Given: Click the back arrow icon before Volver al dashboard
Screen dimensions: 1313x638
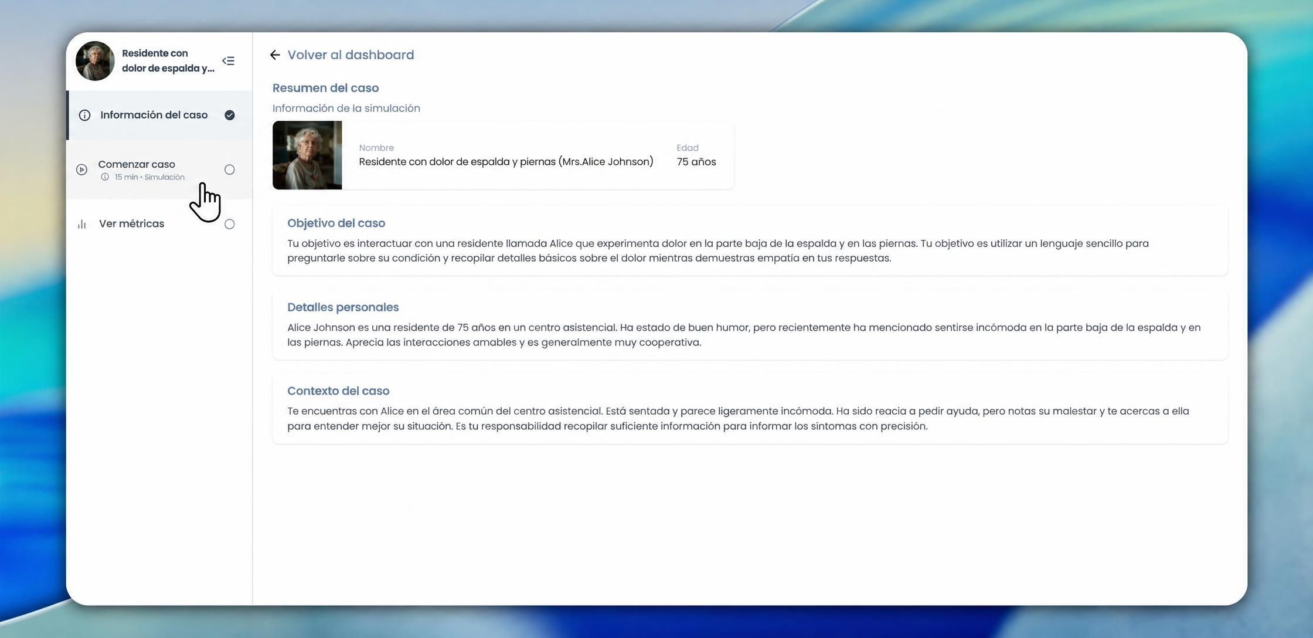Looking at the screenshot, I should [x=275, y=55].
